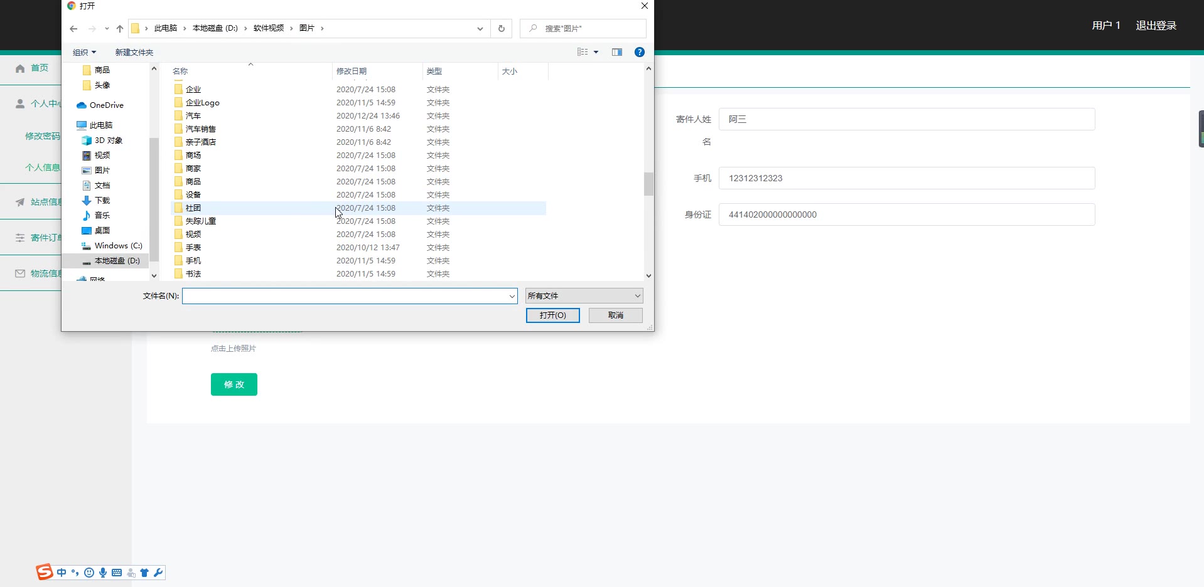Click the 文件名 input field
The height and width of the screenshot is (587, 1204).
tap(345, 296)
